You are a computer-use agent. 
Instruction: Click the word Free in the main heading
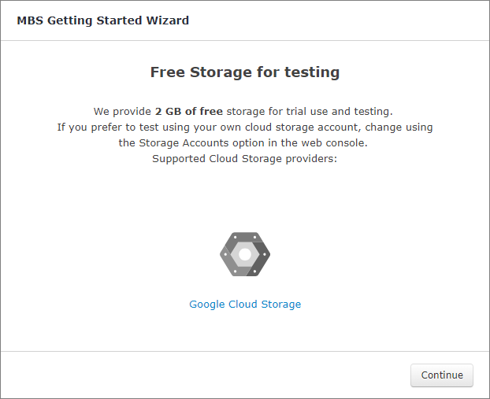[168, 72]
